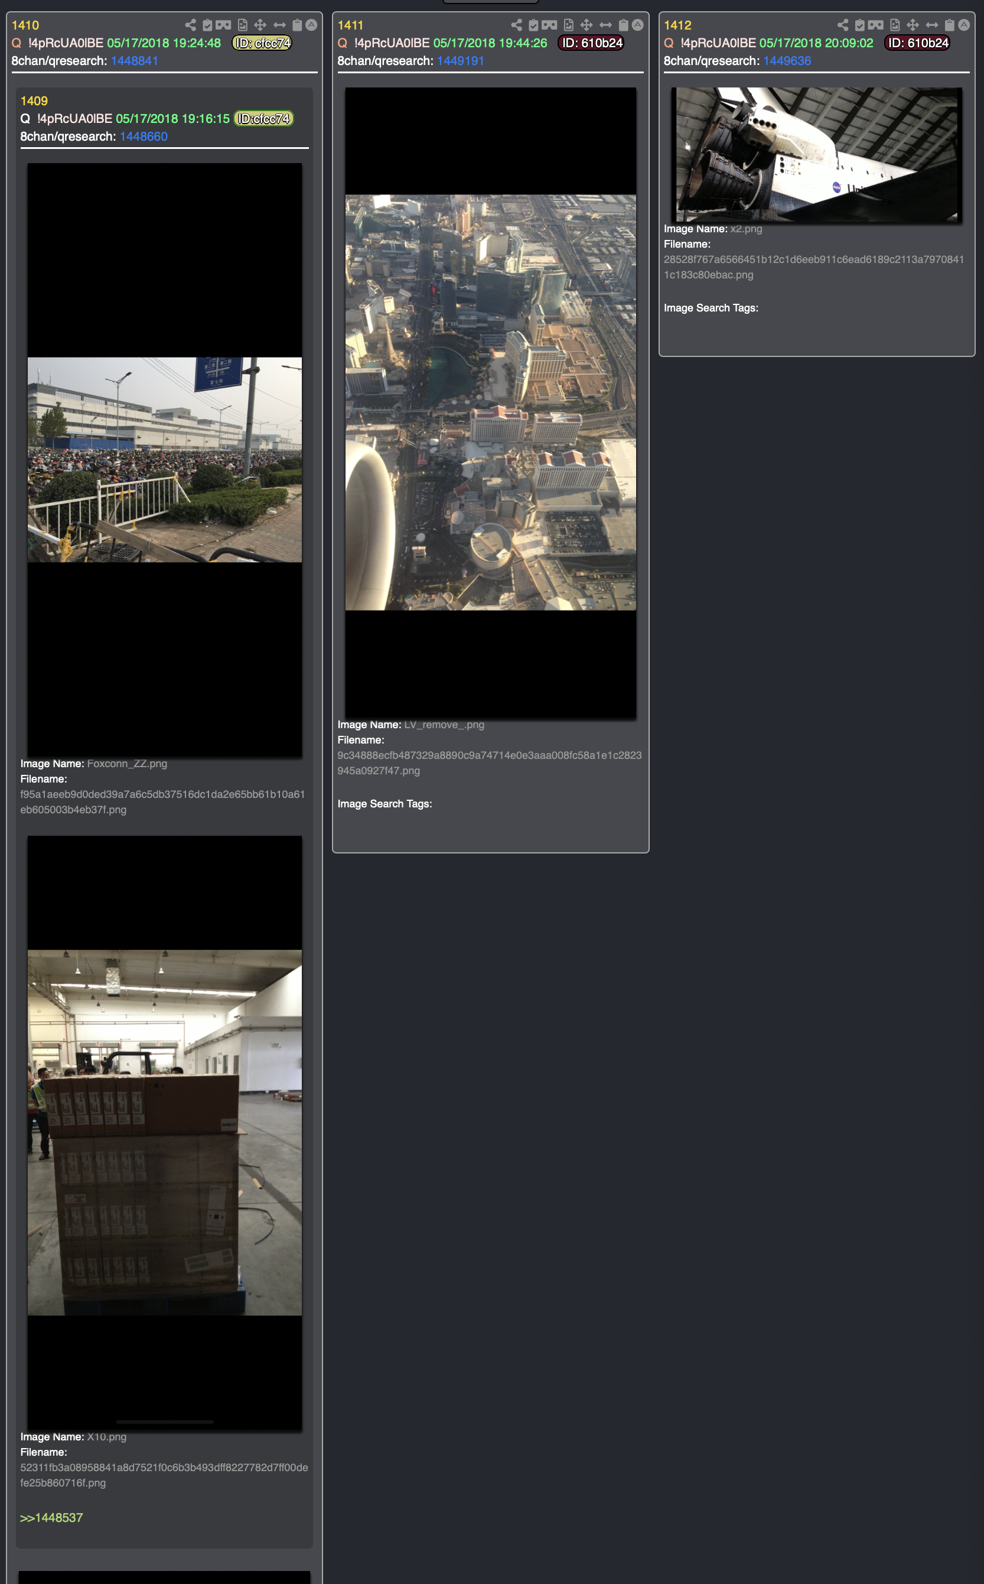984x1584 pixels.
Task: Click timestamp 05/17/2018 19:44:26
Action: [x=490, y=43]
